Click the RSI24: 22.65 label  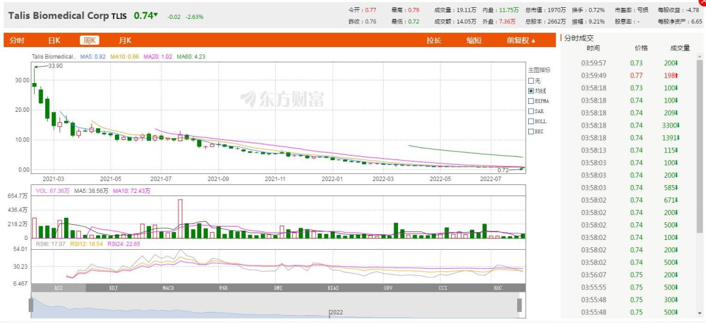pos(124,244)
